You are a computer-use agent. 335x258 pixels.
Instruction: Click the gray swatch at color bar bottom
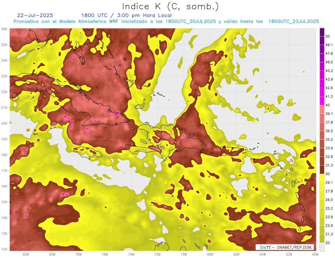pyautogui.click(x=322, y=247)
